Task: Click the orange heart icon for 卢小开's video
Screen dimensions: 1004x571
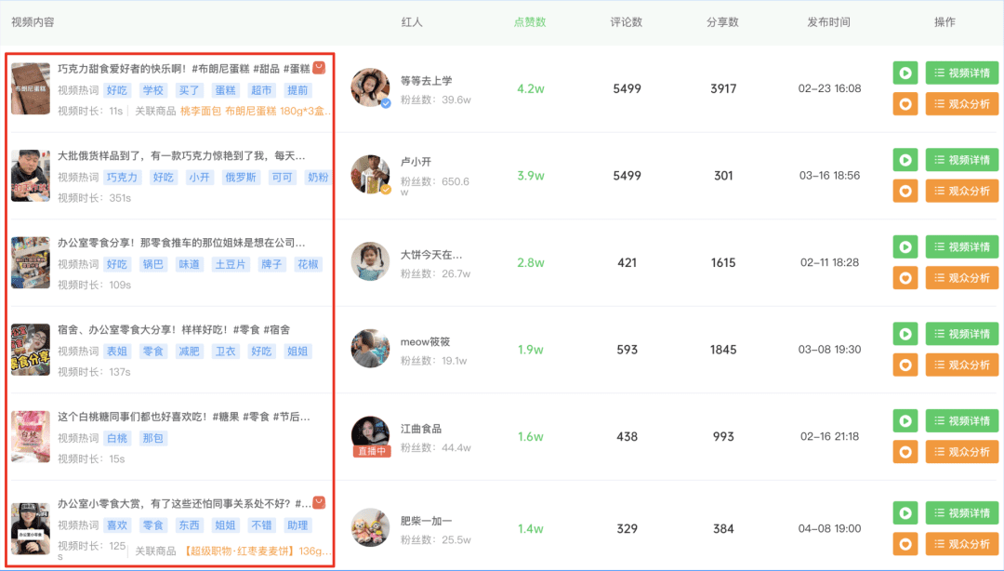Action: coord(905,191)
